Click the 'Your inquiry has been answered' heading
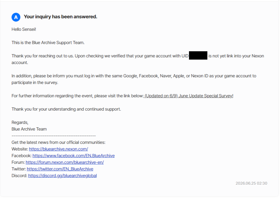Image resolution: width=280 pixels, height=199 pixels. pyautogui.click(x=60, y=17)
